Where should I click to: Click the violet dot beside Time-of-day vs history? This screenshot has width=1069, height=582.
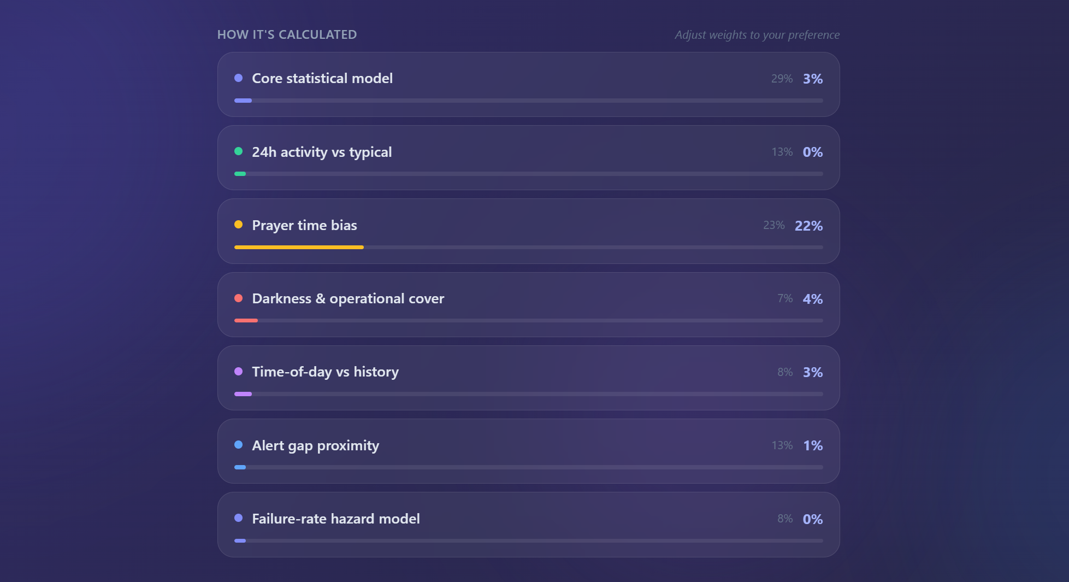pos(238,372)
